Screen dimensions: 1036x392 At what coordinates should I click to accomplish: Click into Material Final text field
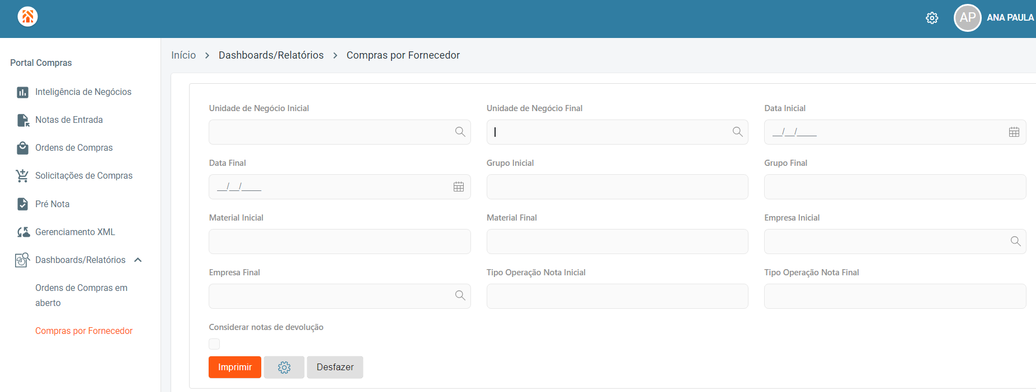tap(617, 242)
